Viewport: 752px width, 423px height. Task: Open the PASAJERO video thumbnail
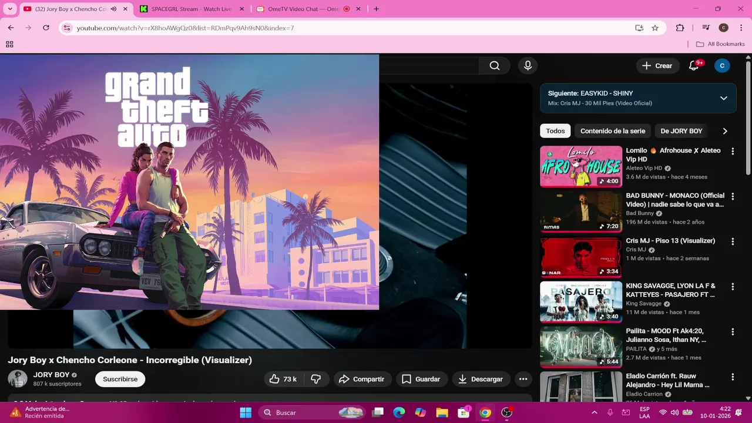[x=581, y=302]
